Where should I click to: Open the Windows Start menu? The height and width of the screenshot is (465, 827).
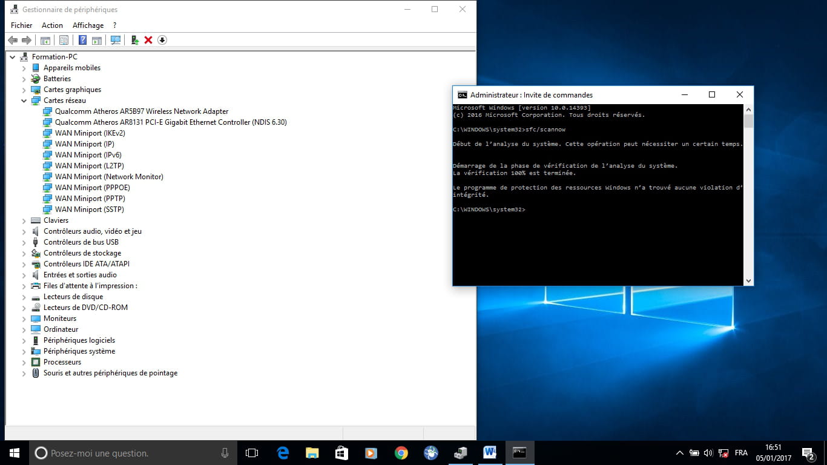(15, 453)
